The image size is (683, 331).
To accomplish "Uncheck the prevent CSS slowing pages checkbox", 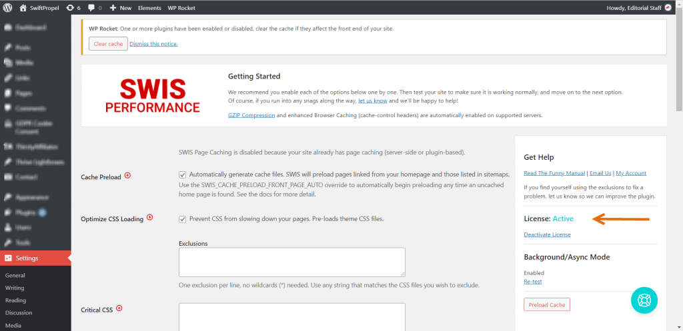I will (182, 219).
